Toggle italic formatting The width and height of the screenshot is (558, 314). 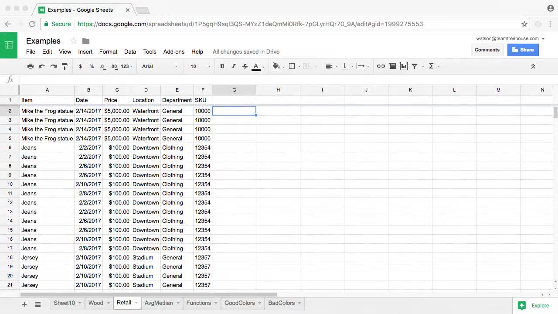coord(233,66)
